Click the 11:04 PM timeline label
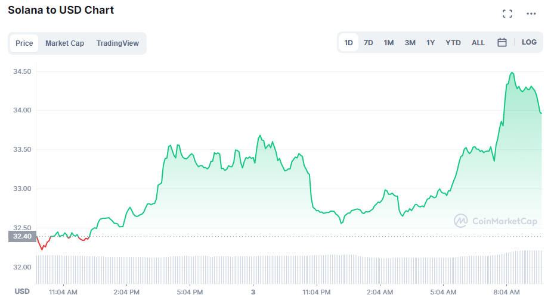551x298 pixels. (317, 292)
